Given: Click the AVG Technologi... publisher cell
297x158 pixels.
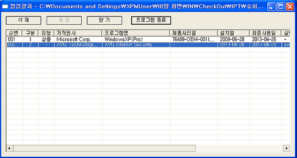Looking at the screenshot, I should click(78, 45).
